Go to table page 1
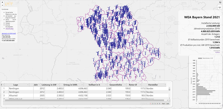The height and width of the screenshot is (109, 223). pyautogui.click(x=150, y=104)
